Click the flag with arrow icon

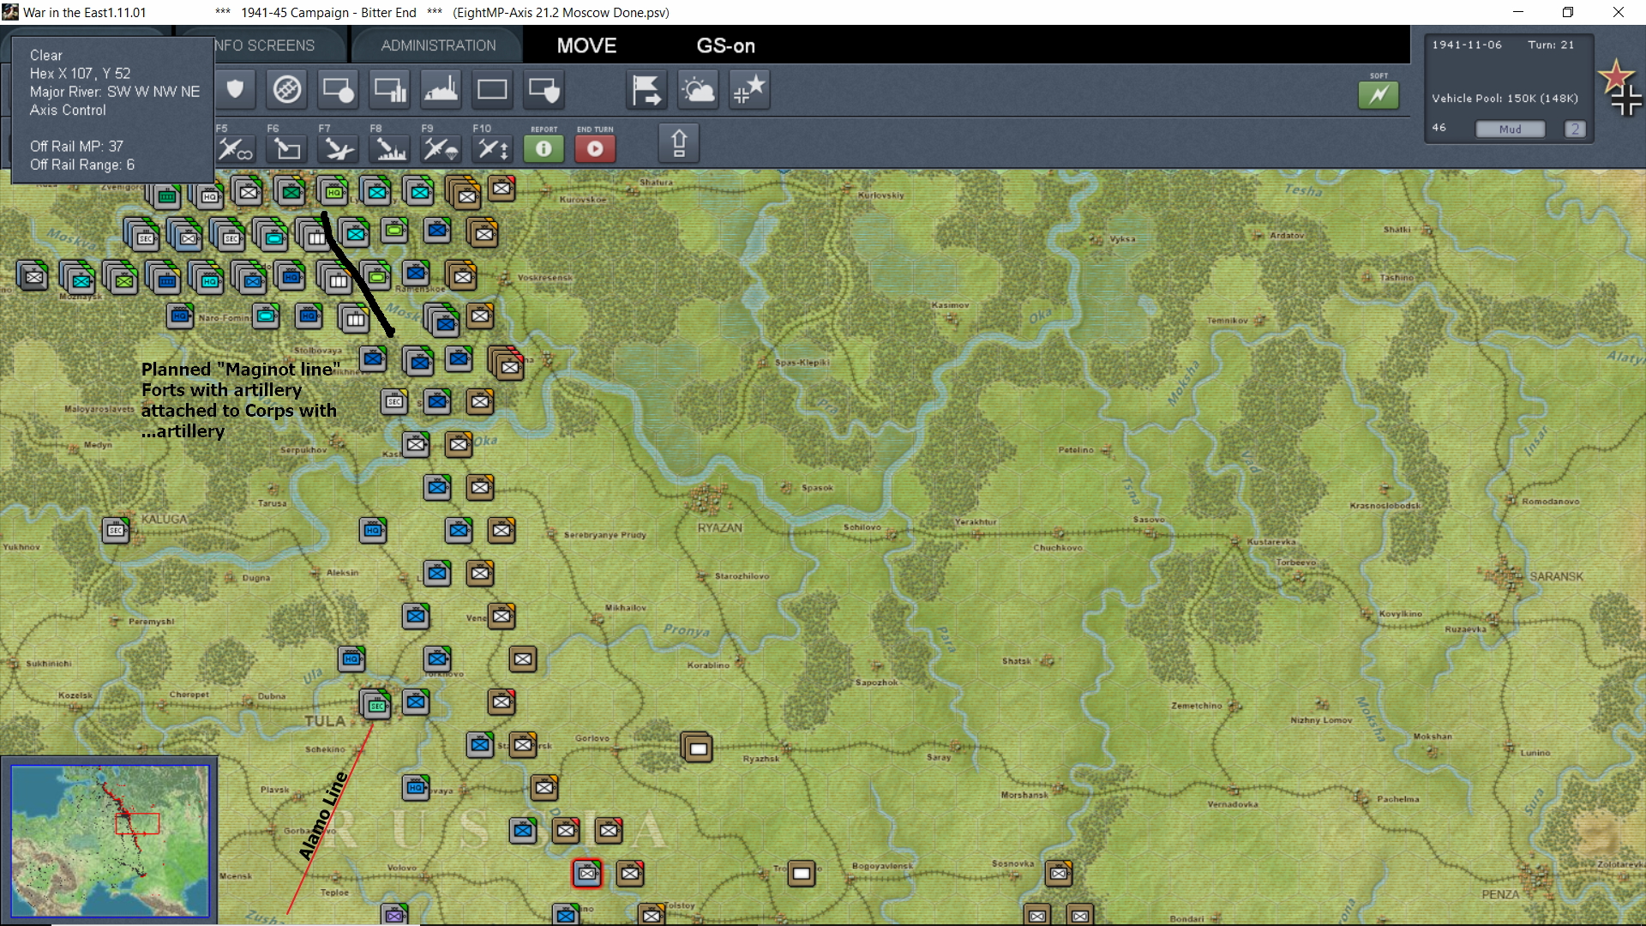pos(646,89)
